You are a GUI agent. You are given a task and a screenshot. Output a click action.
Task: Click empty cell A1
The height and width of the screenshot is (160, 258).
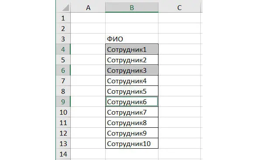point(88,18)
